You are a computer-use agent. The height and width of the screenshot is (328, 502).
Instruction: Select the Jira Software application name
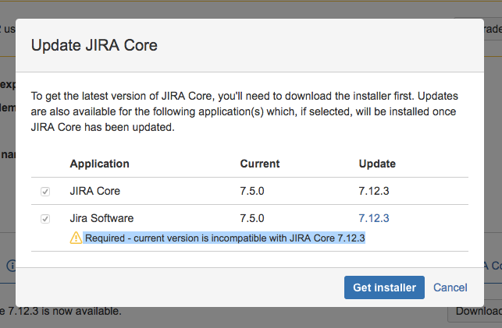[101, 218]
